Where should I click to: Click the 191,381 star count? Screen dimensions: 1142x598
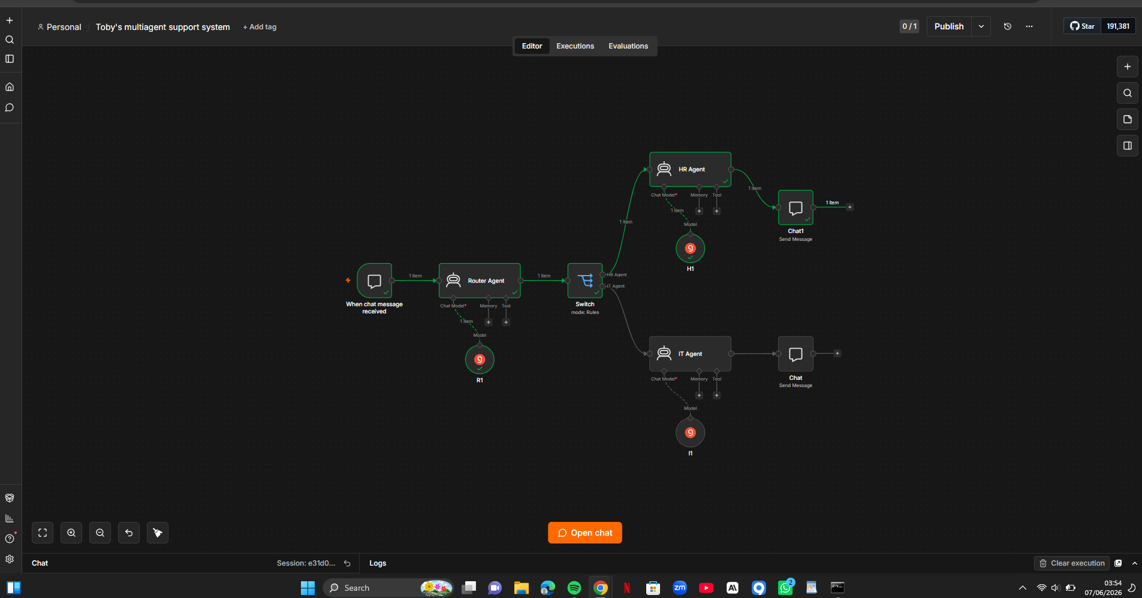[x=1118, y=26]
